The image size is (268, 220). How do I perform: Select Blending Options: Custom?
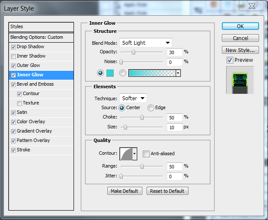coord(41,38)
